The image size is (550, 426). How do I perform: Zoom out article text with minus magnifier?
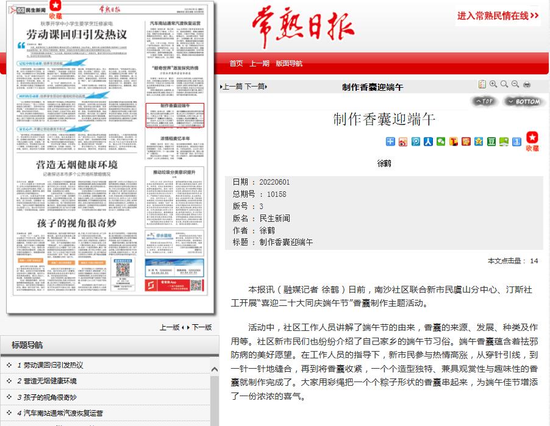(x=515, y=84)
